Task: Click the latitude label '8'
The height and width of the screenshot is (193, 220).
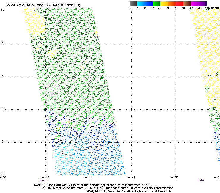Action: tap(2, 43)
